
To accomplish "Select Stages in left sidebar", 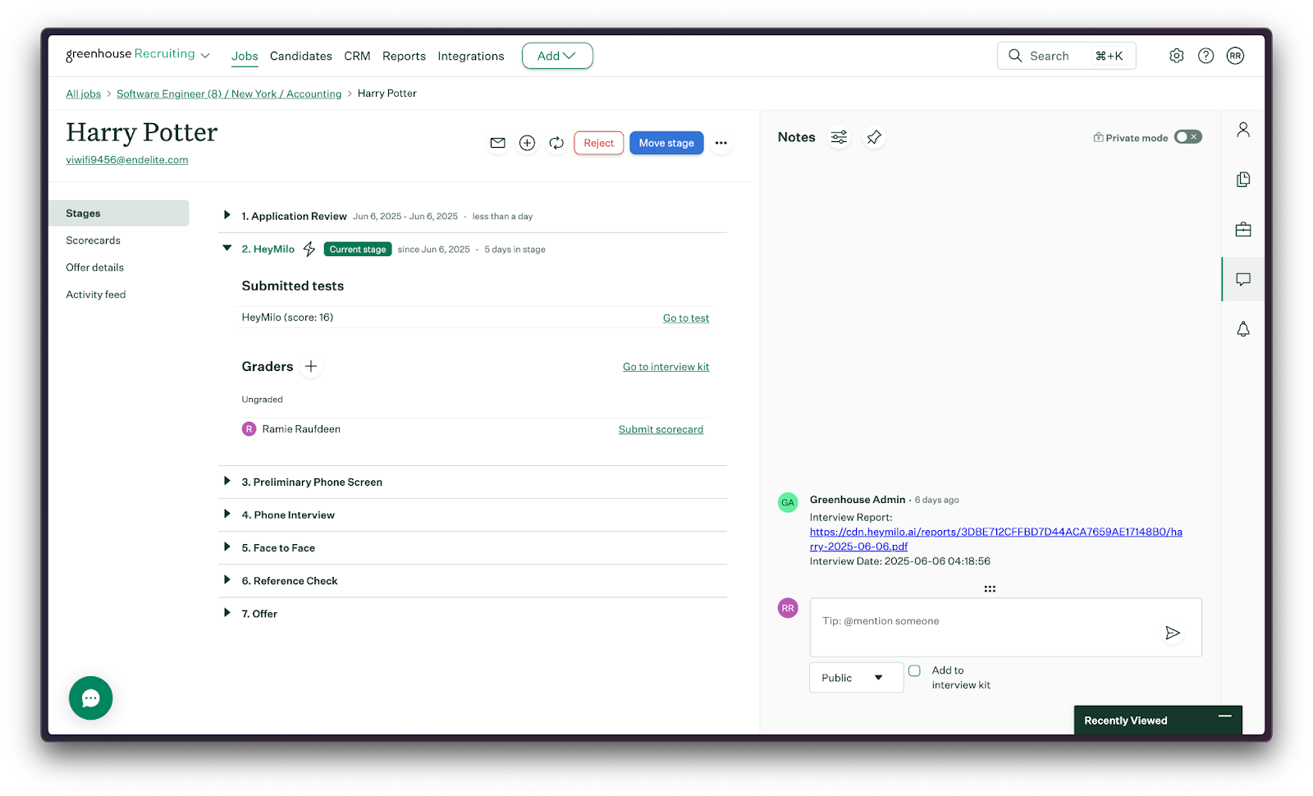I will click(x=119, y=213).
